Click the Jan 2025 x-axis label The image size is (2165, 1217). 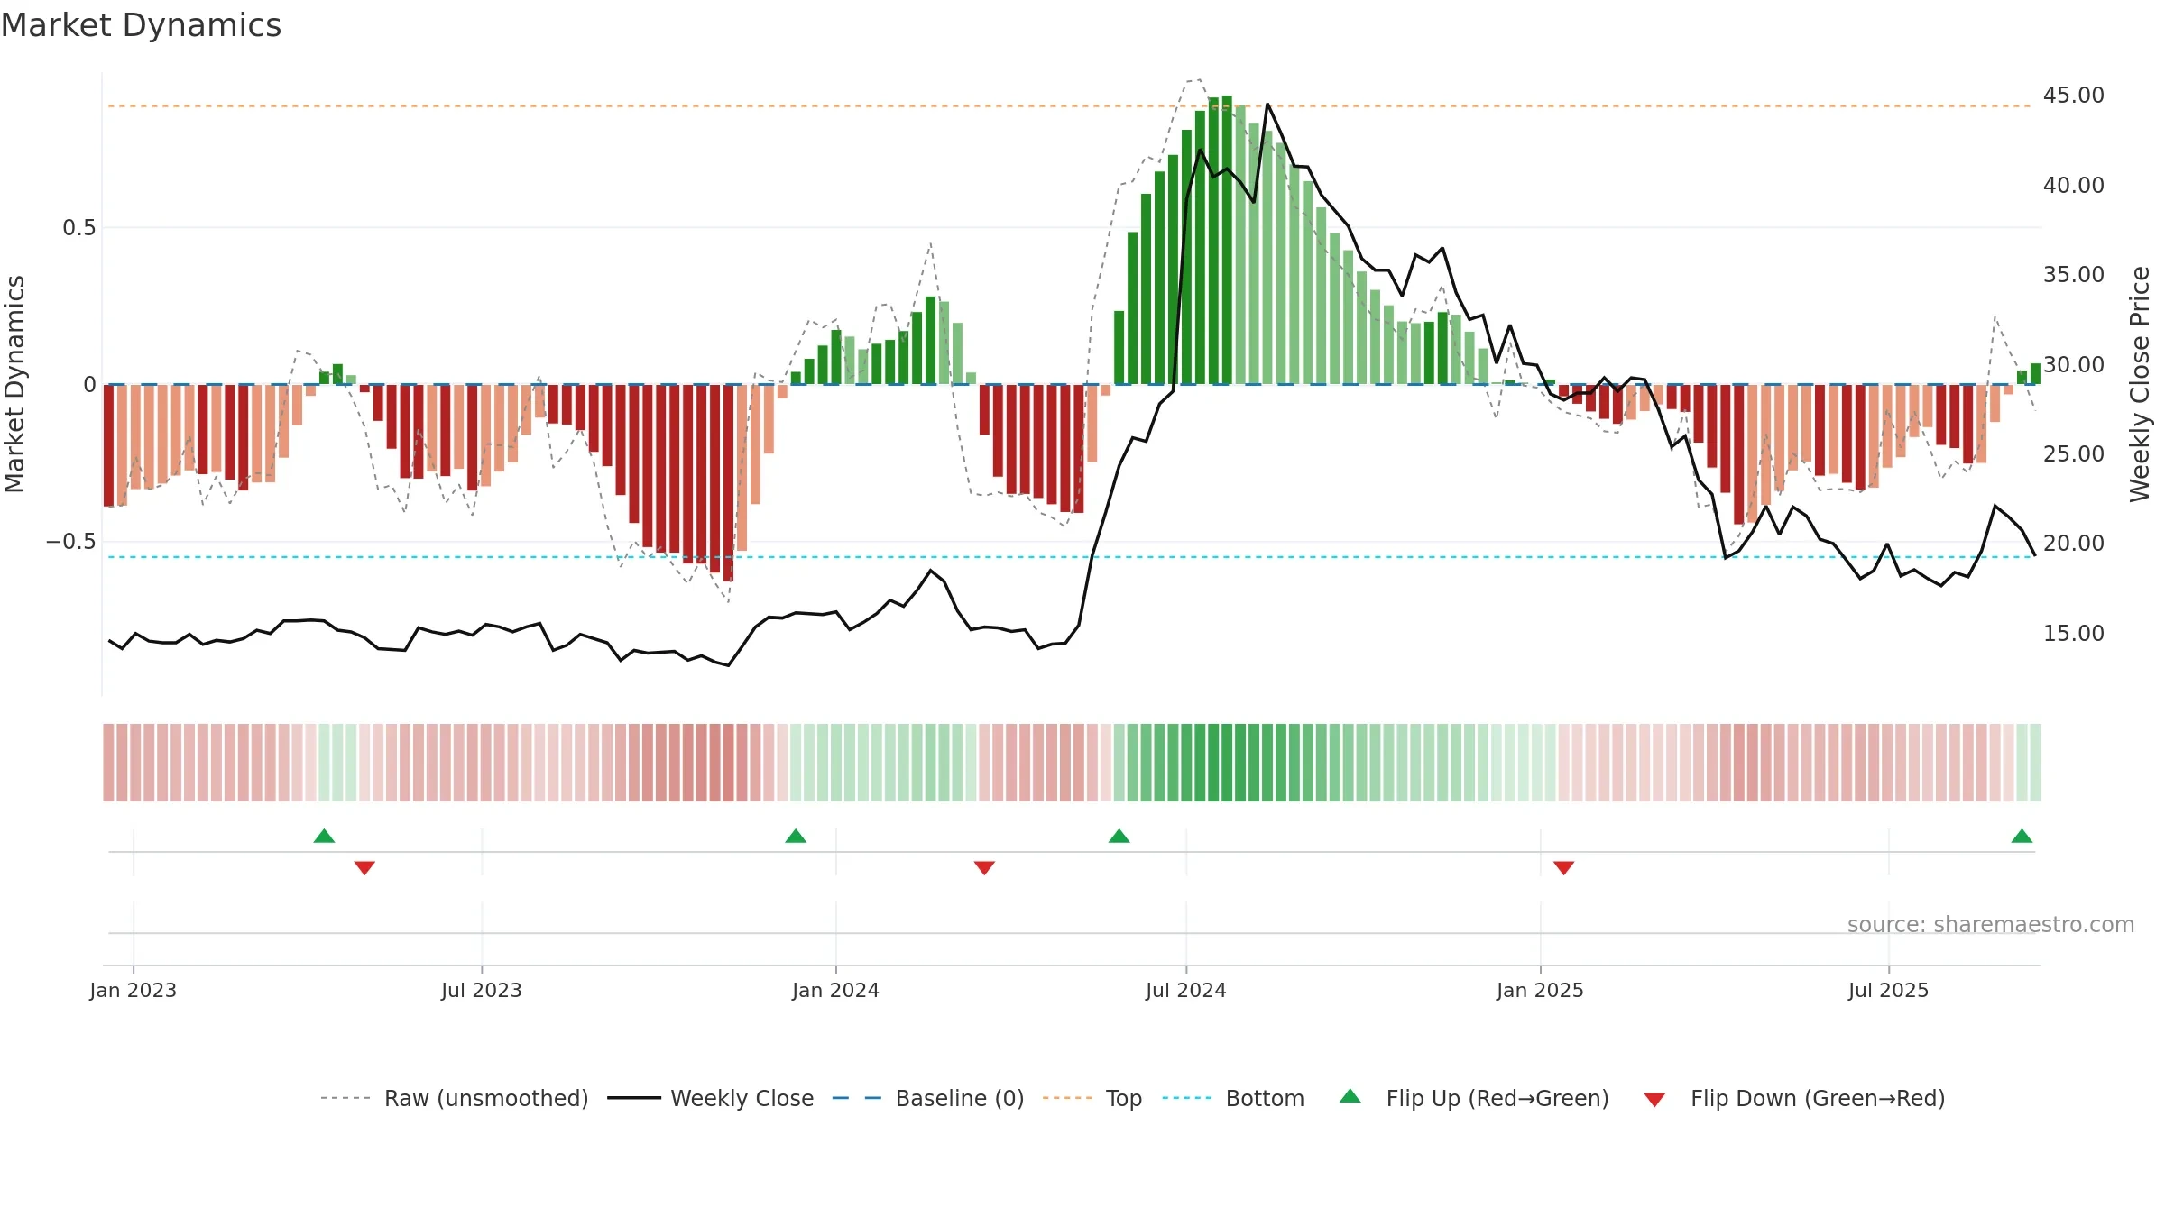1540,990
